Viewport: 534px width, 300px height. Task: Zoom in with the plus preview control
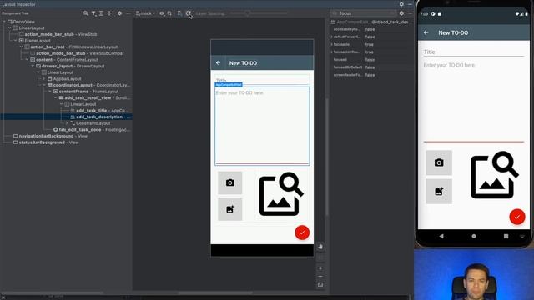pyautogui.click(x=320, y=268)
